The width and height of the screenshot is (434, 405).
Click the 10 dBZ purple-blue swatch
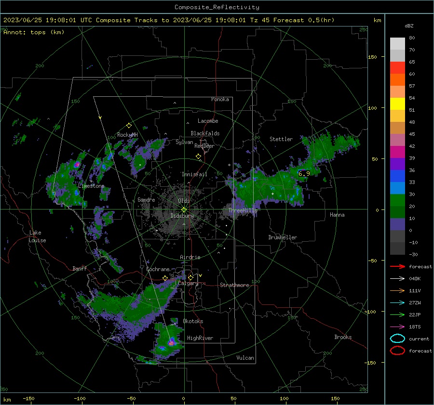point(397,224)
